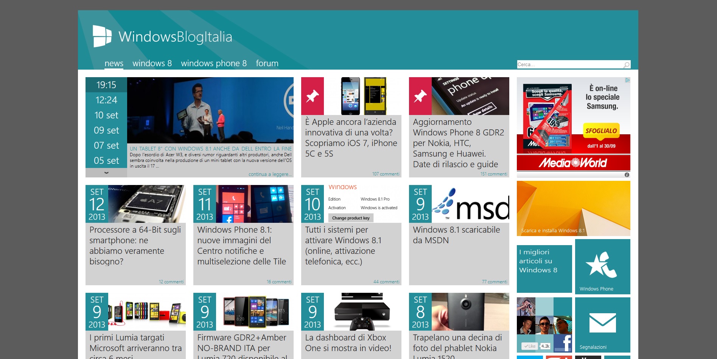Click the SET 12 2013 date tile
717x359 pixels.
pyautogui.click(x=97, y=204)
